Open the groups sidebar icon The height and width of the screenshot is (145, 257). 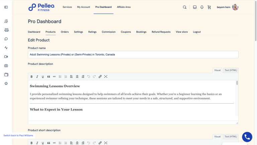click(x=6, y=30)
